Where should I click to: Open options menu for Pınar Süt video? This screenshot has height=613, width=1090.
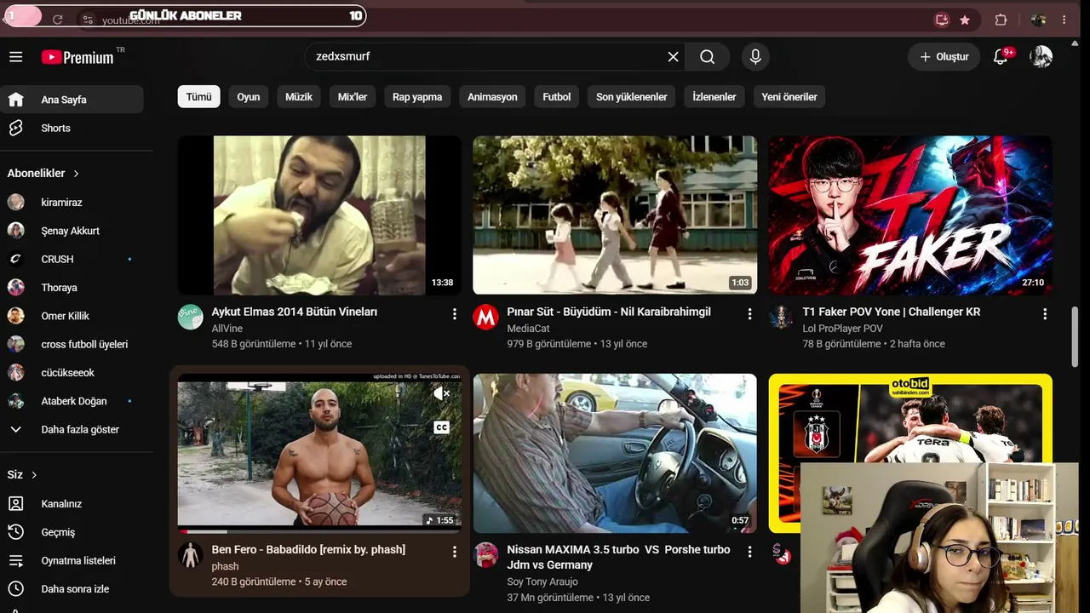coord(750,314)
